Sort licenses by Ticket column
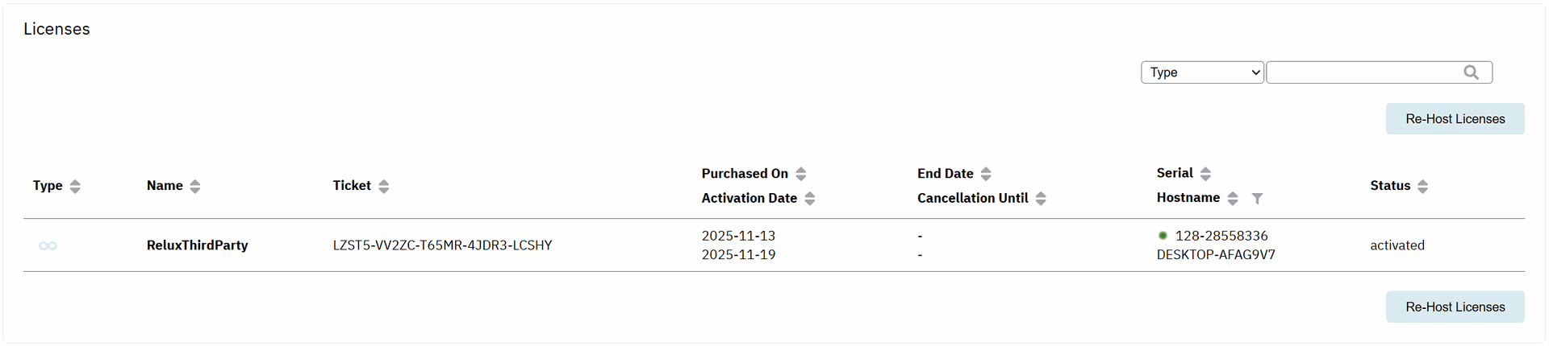 tap(383, 187)
